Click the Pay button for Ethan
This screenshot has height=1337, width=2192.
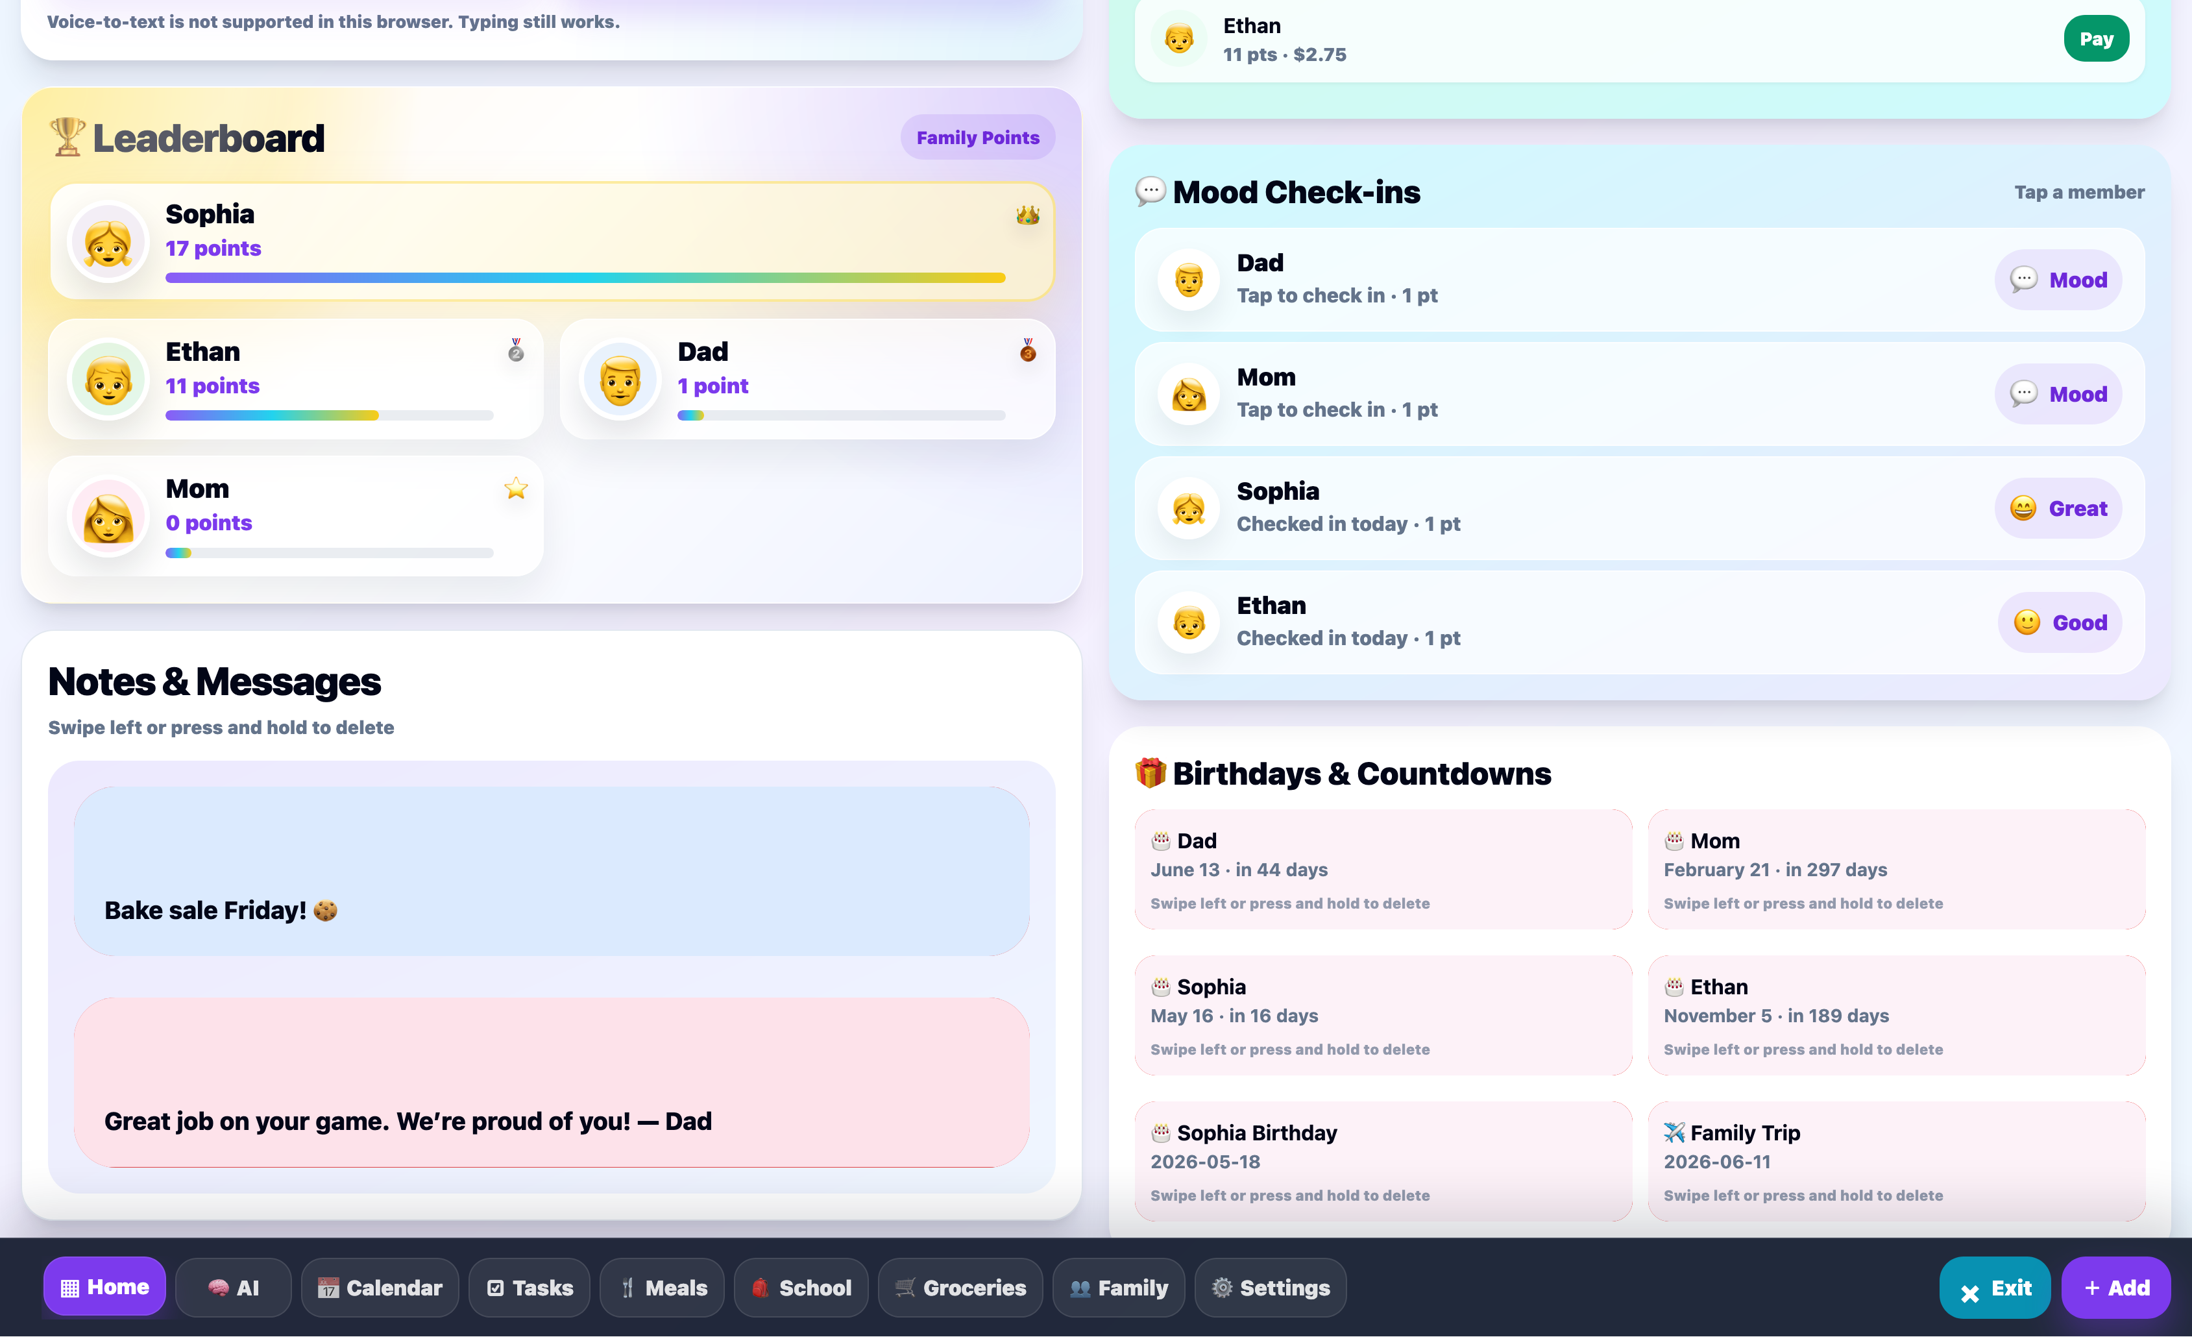2096,39
